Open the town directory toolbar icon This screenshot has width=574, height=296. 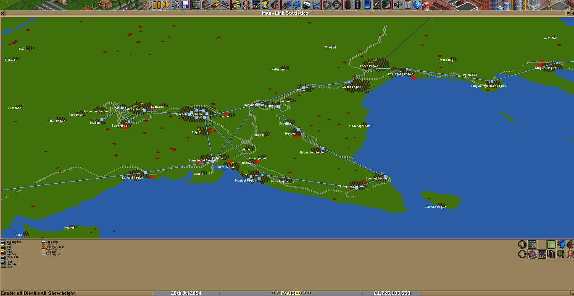tap(205, 5)
